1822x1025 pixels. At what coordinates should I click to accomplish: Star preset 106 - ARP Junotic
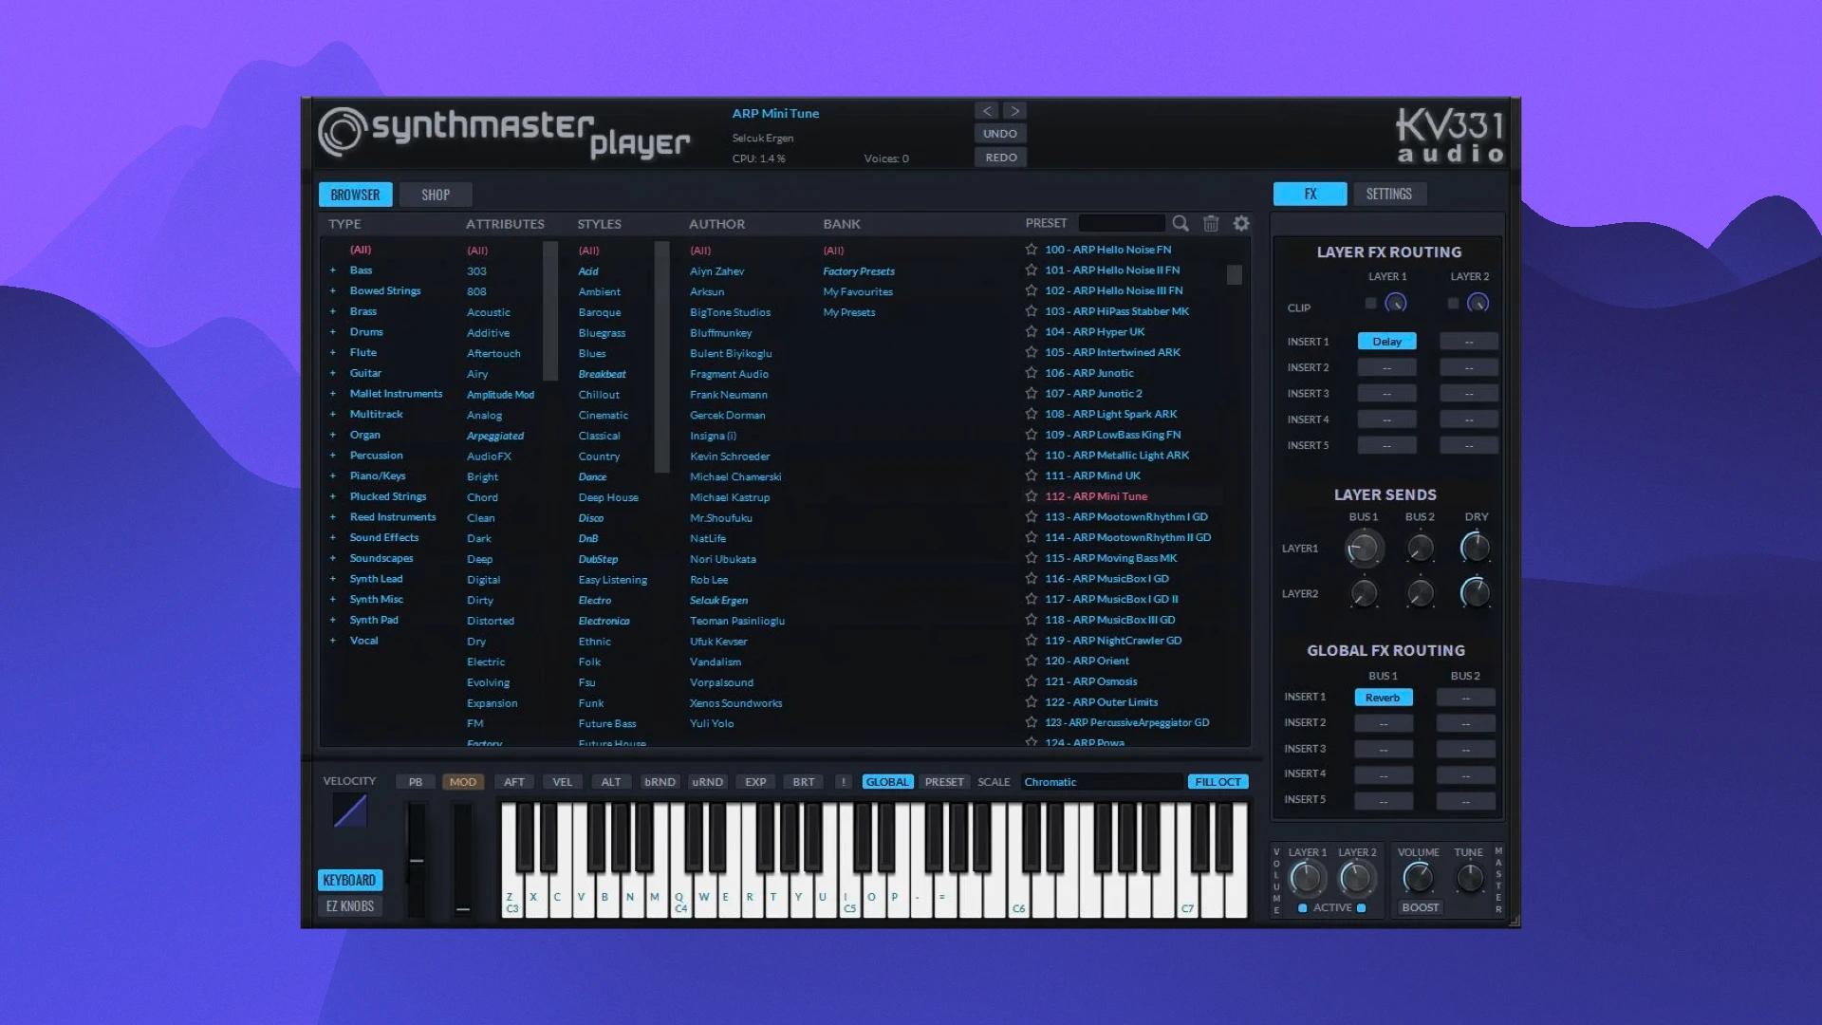1032,373
